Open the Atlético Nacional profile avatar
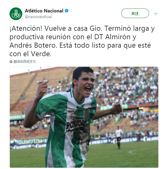This screenshot has width=166, height=169. coord(16,14)
